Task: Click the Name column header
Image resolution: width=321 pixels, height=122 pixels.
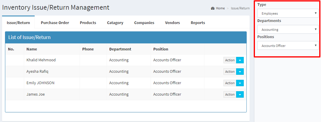Action: tap(32, 49)
